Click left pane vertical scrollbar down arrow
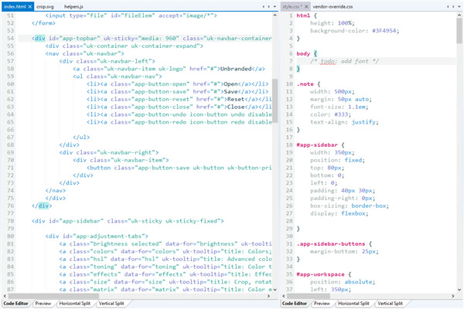 (x=275, y=290)
